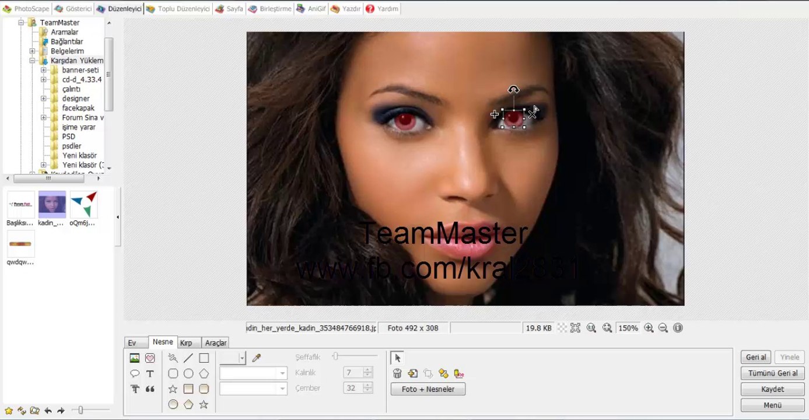809x420 pixels.
Task: Open the Gösterici viewer tab
Action: click(x=73, y=9)
